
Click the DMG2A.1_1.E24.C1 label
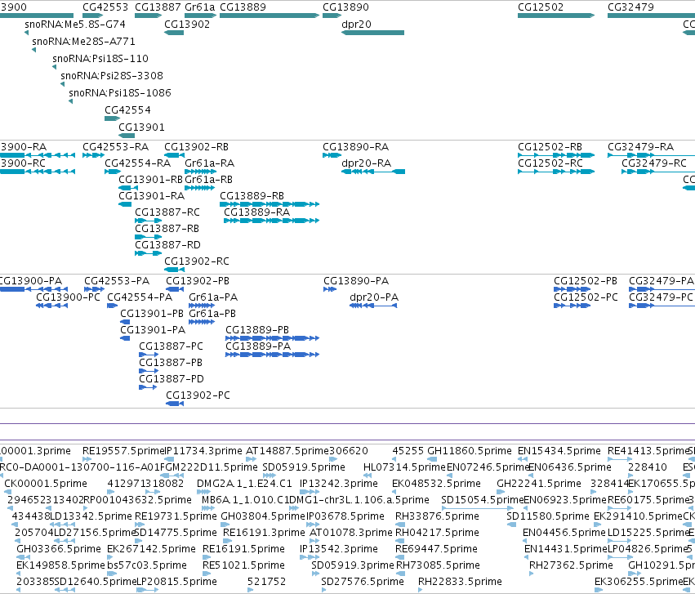click(244, 484)
